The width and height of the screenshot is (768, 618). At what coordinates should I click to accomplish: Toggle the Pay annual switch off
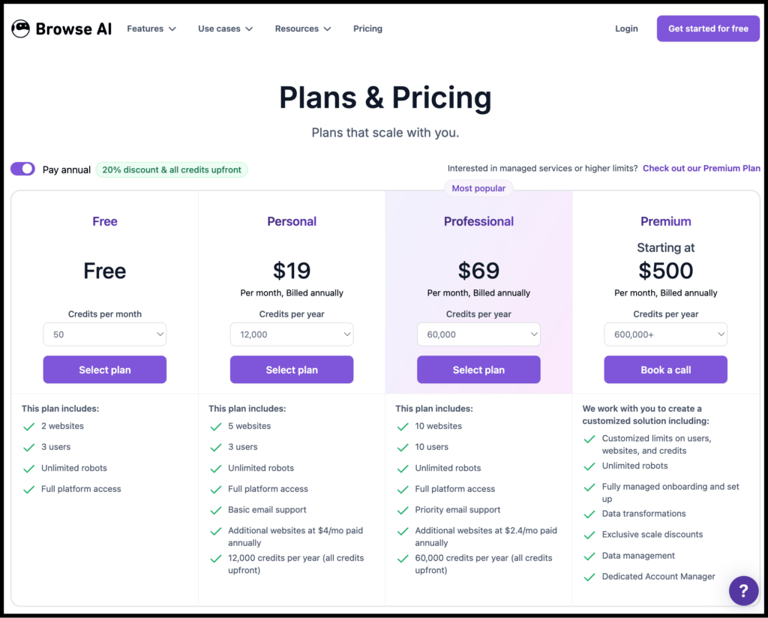(x=22, y=169)
